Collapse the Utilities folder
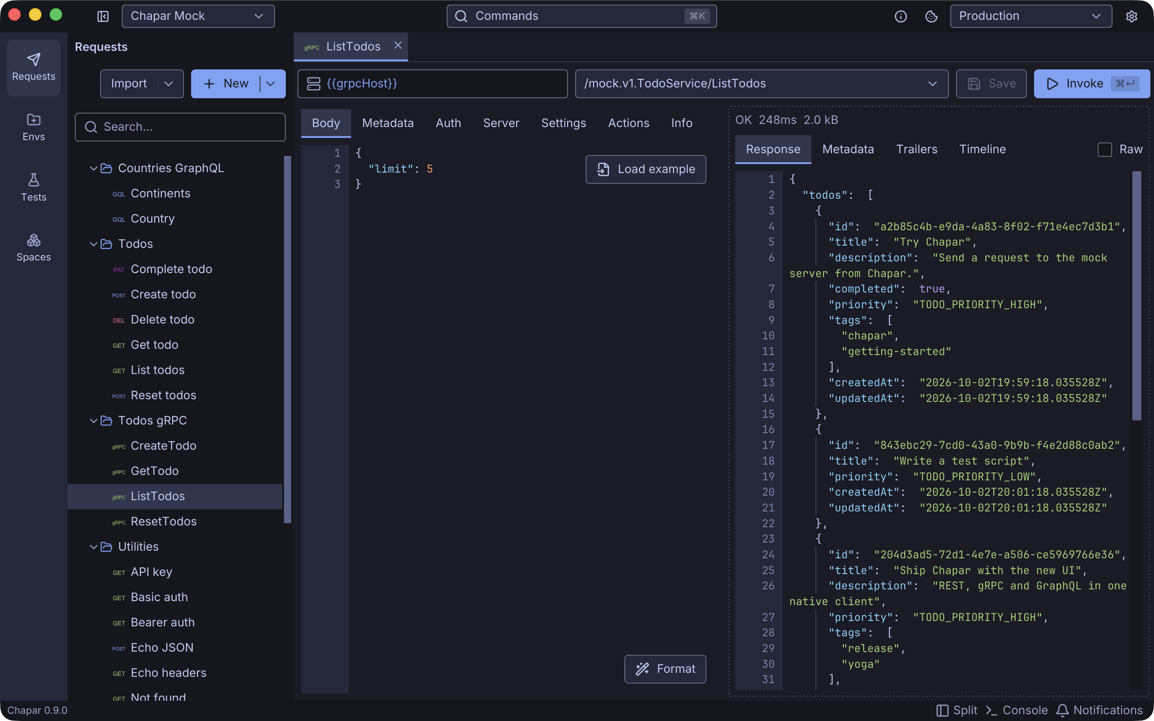The width and height of the screenshot is (1154, 721). 93,547
